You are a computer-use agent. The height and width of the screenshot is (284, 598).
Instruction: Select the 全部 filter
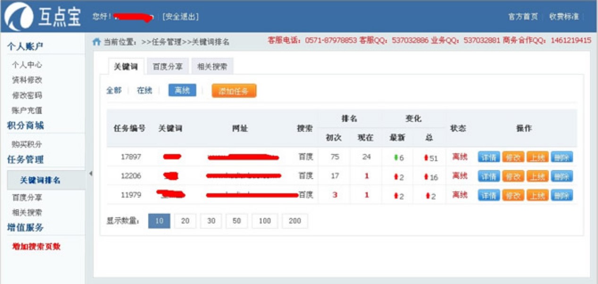114,90
